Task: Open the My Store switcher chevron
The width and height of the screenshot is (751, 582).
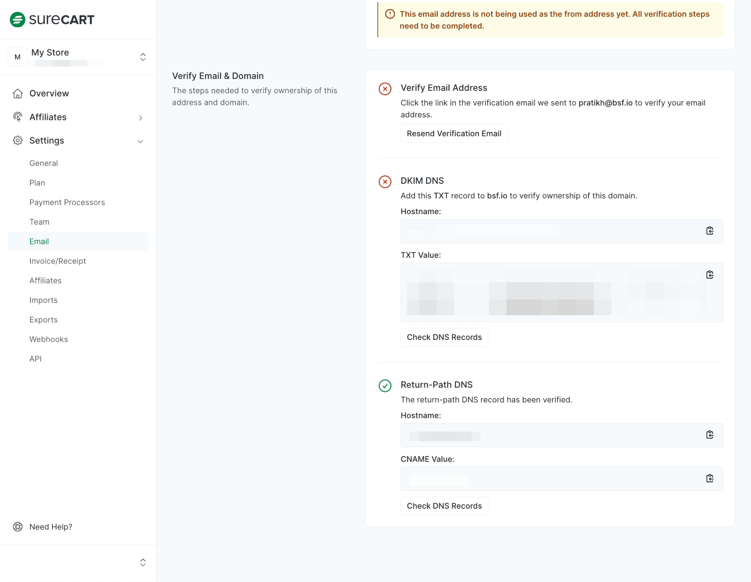Action: tap(143, 57)
